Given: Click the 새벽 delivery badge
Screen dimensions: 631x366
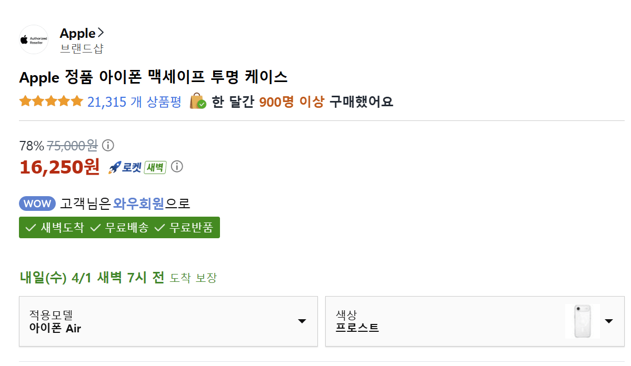Looking at the screenshot, I should coord(154,167).
